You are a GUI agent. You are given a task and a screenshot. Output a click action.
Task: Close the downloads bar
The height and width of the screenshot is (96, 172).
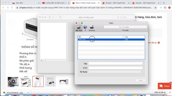[x=170, y=93]
